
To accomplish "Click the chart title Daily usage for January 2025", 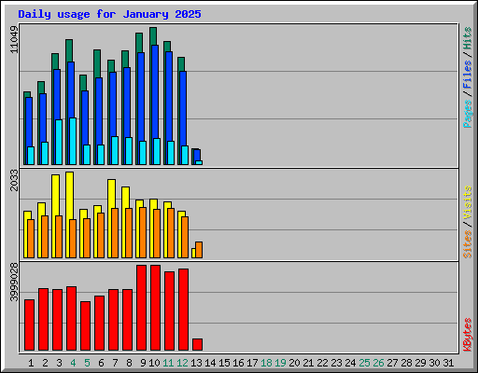I will 109,14.
